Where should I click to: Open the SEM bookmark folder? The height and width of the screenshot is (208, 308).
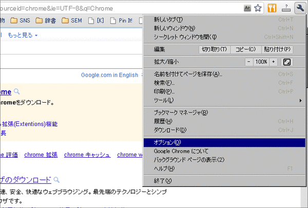click(x=72, y=21)
